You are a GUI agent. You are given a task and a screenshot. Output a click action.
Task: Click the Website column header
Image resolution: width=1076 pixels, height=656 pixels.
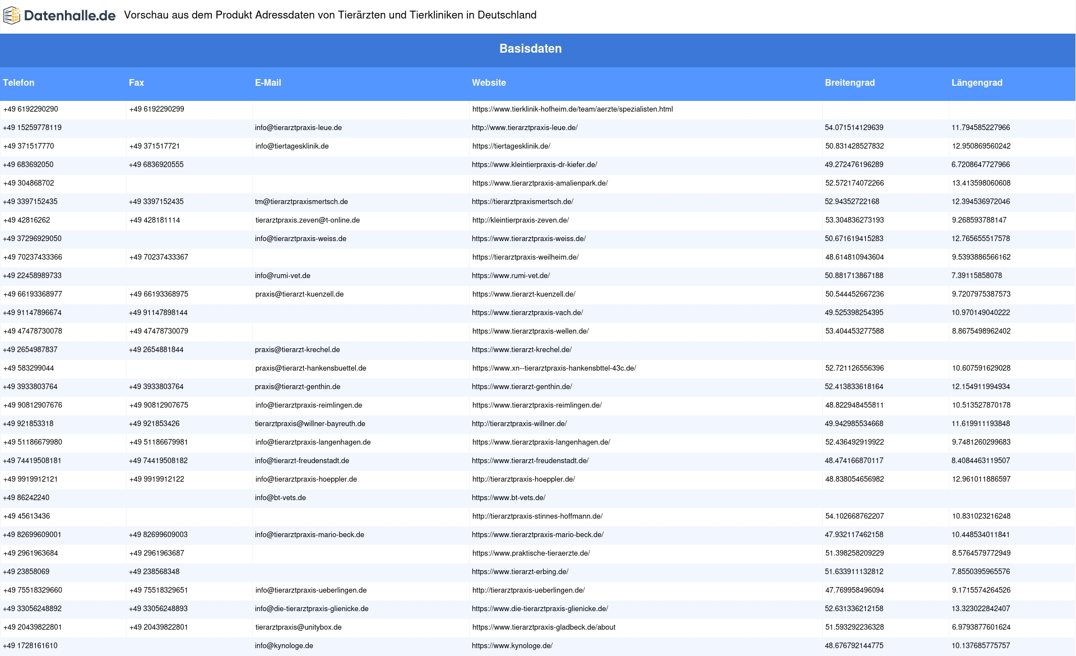click(x=489, y=82)
